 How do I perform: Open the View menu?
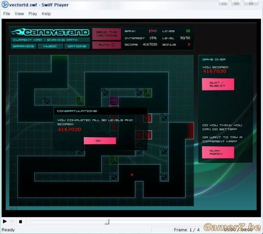(x=19, y=14)
